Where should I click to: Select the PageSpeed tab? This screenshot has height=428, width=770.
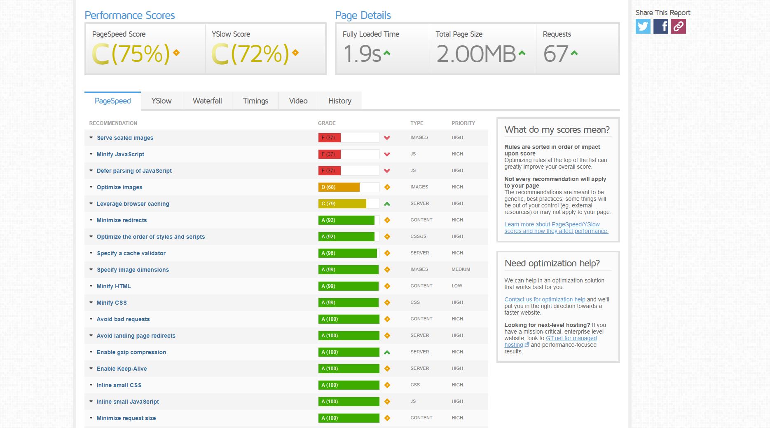[x=112, y=101]
